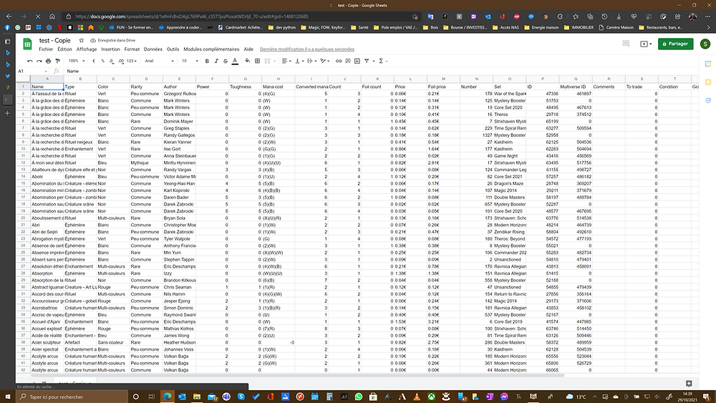Image resolution: width=716 pixels, height=403 pixels.
Task: Open the zoom 100% dropdown
Action: click(77, 61)
